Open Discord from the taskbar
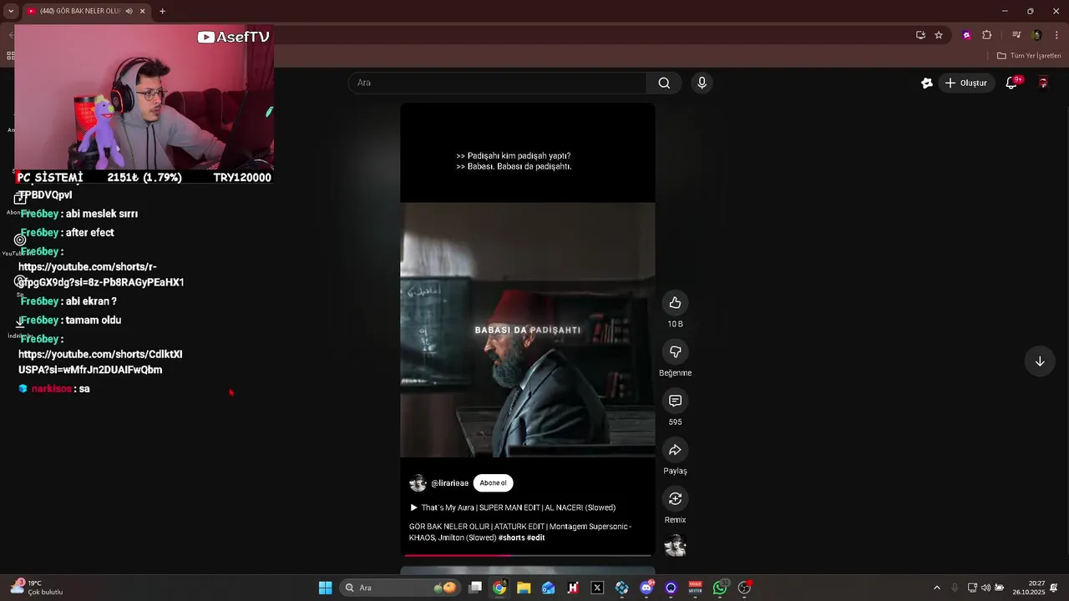The width and height of the screenshot is (1069, 601). coord(646,588)
